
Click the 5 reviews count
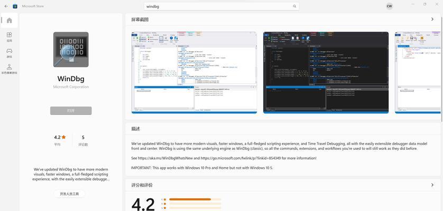[83, 137]
